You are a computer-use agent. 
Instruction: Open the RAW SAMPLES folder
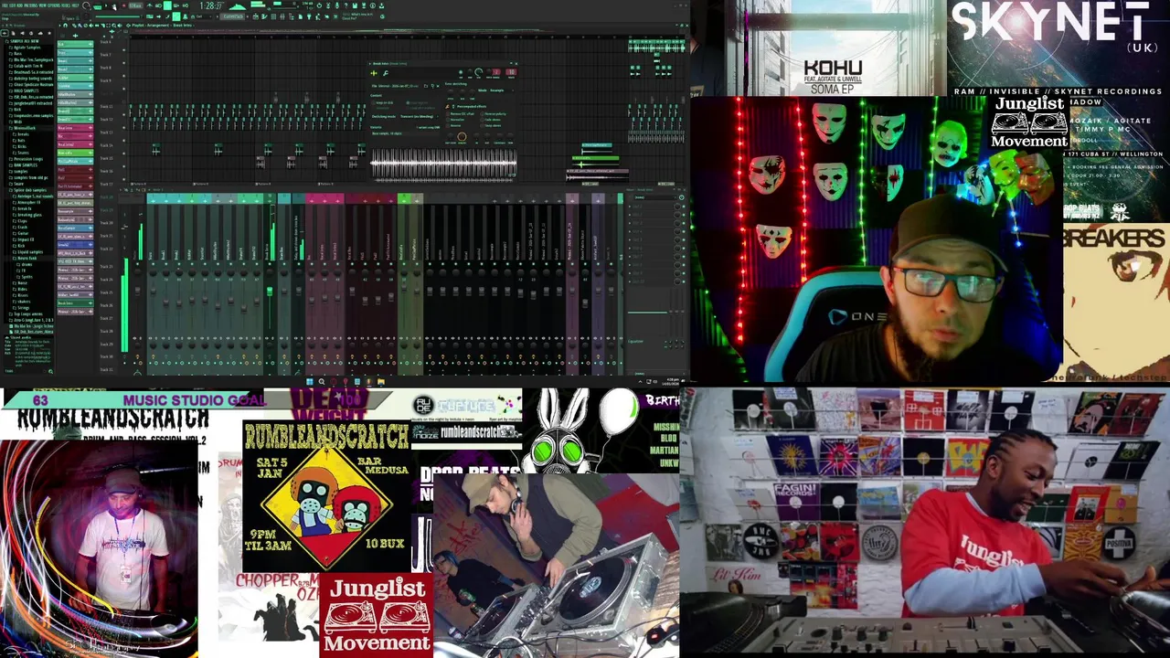pyautogui.click(x=24, y=165)
